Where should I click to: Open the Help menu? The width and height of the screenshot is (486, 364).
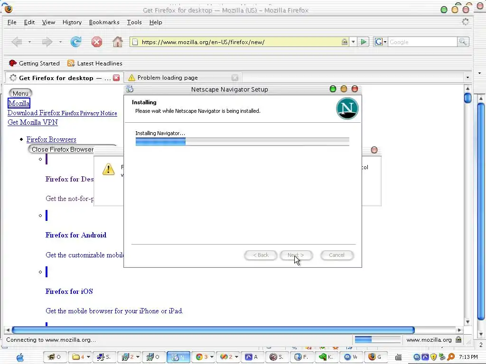pos(156,22)
